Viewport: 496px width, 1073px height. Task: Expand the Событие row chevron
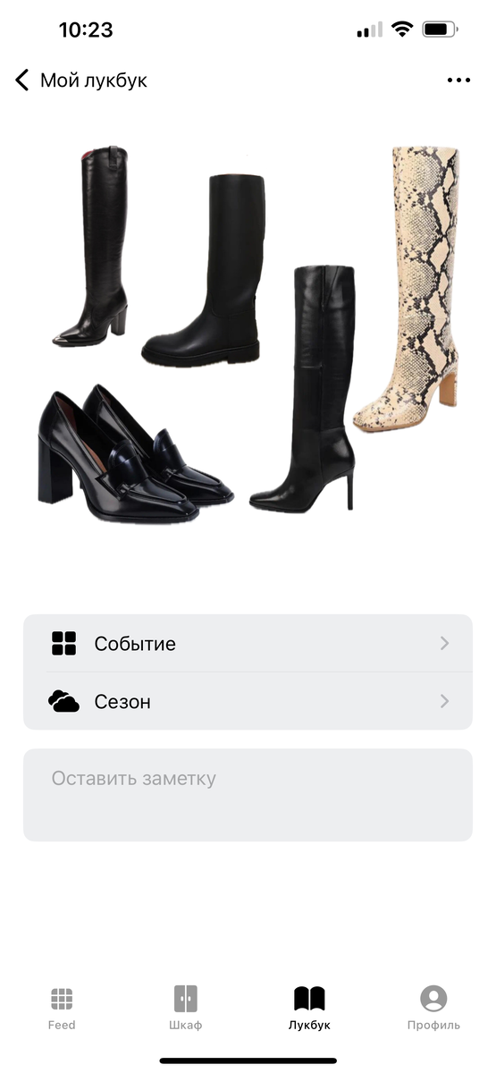(x=444, y=644)
